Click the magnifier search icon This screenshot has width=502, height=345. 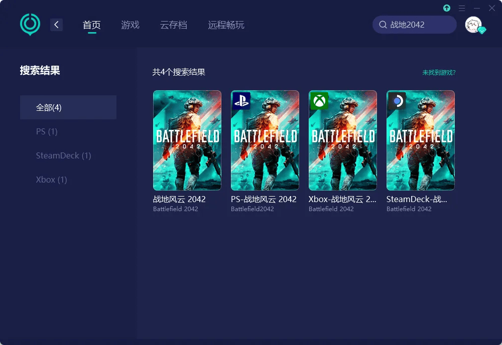[383, 25]
